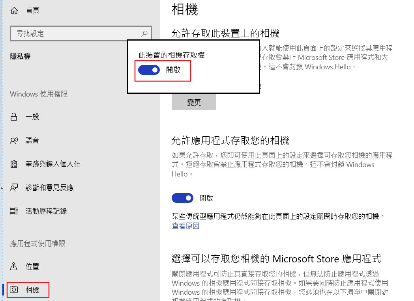Click the clipboard icon for 筆跡與鍵入個人化
The image size is (414, 301).
click(x=14, y=164)
